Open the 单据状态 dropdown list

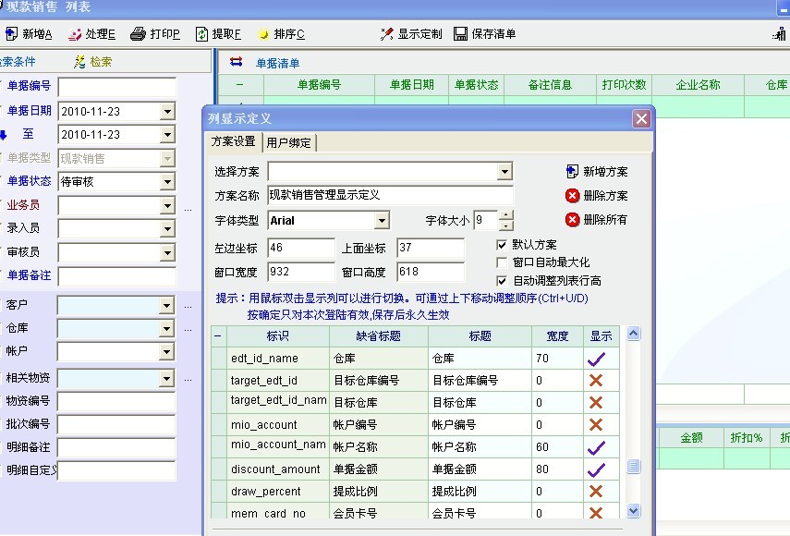(166, 182)
